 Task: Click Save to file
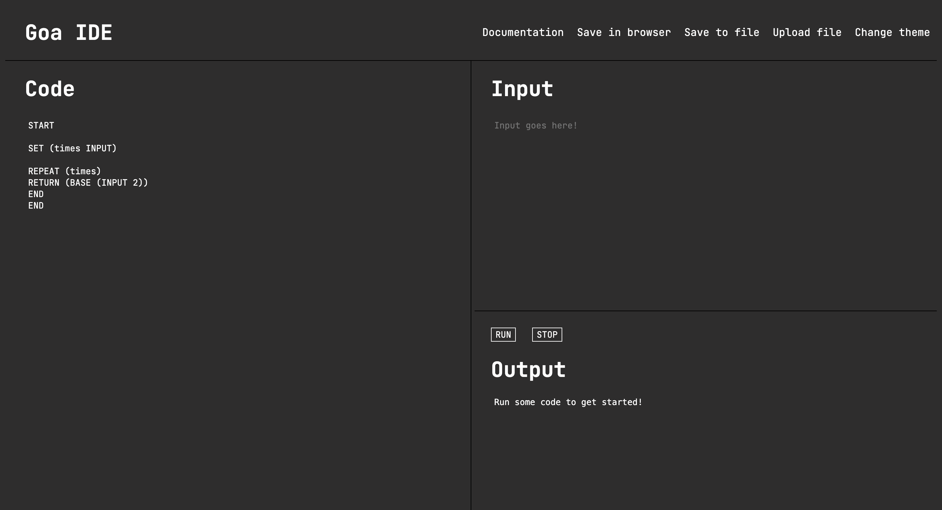coord(722,33)
